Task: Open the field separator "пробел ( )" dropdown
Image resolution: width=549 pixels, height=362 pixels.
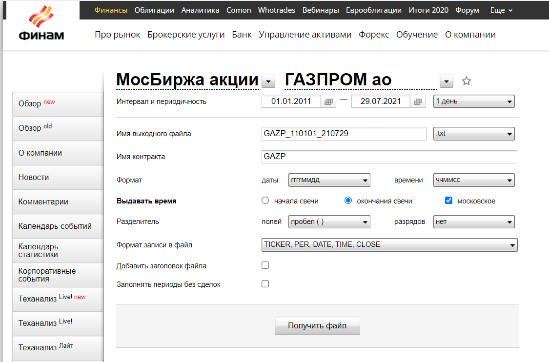Action: pos(329,221)
